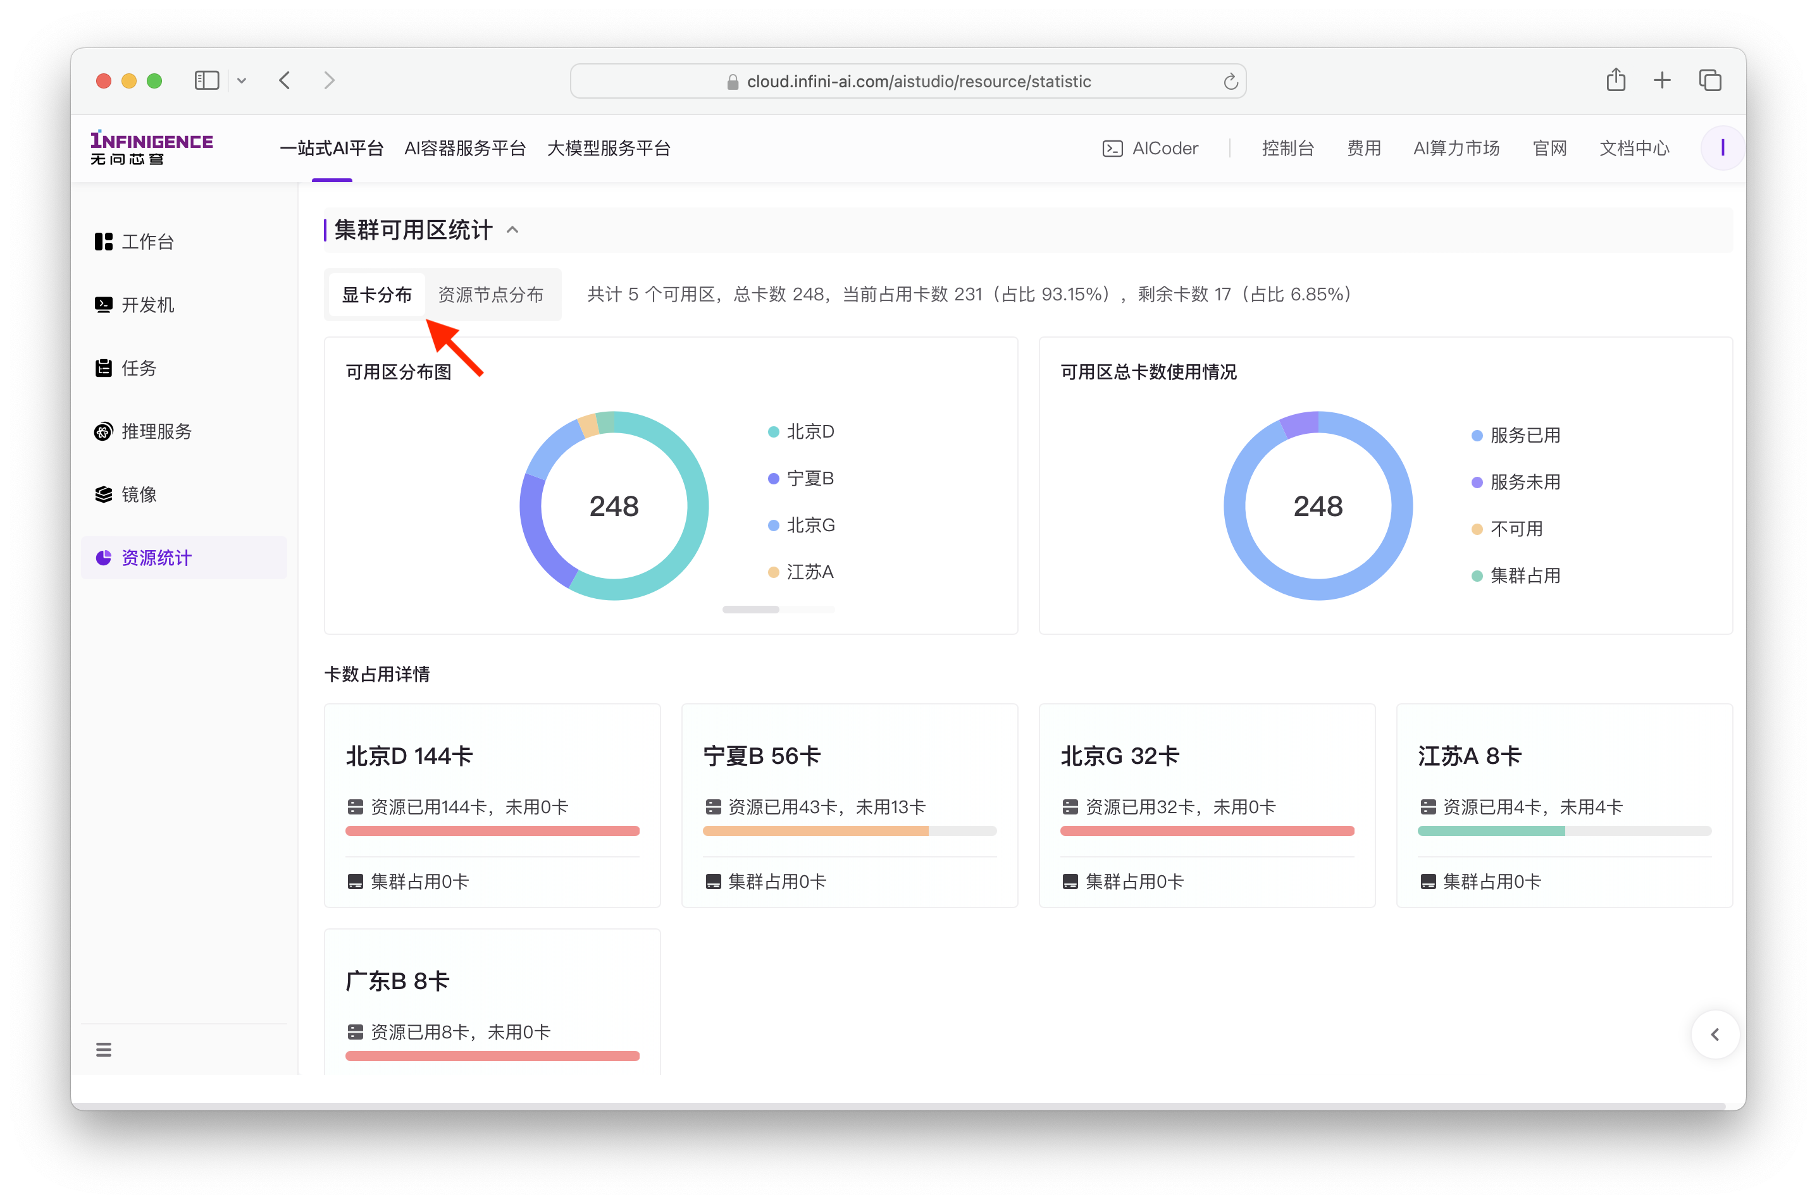Go back with the browser back arrow
Screen dimensions: 1817x1204
tap(285, 81)
